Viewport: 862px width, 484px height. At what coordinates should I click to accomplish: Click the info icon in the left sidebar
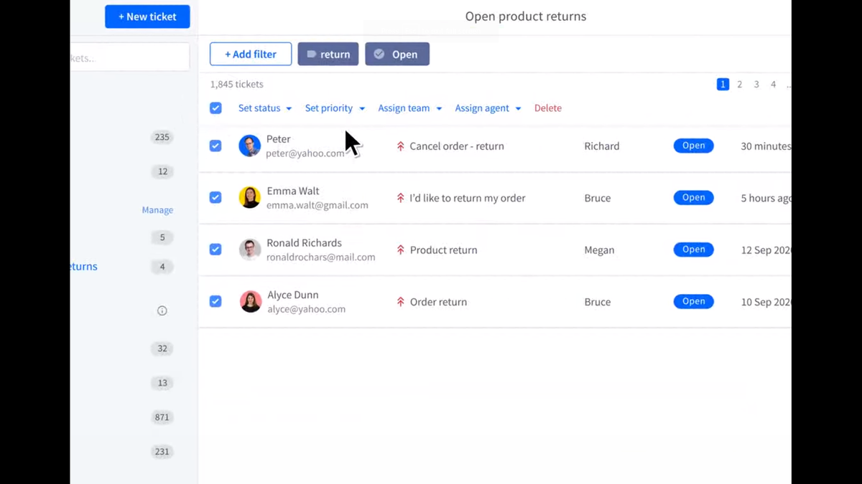[x=162, y=310]
